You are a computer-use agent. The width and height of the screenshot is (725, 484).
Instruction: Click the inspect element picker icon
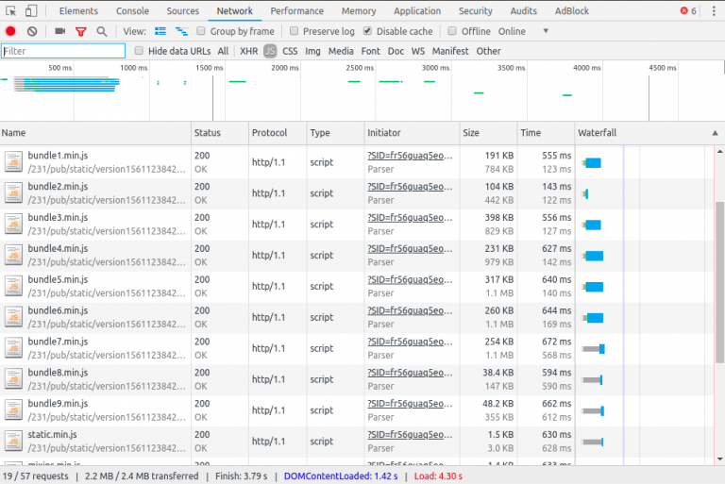tap(11, 11)
